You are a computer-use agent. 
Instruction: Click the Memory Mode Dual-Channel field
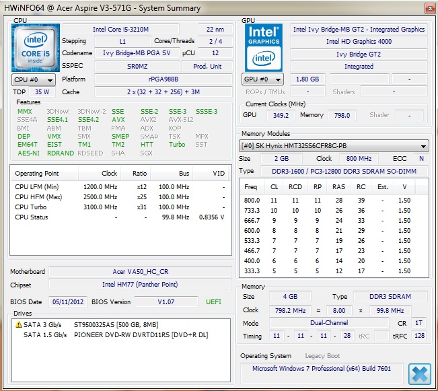(329, 323)
